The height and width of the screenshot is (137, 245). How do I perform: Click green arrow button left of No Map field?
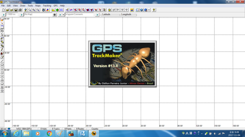(x=21, y=15)
